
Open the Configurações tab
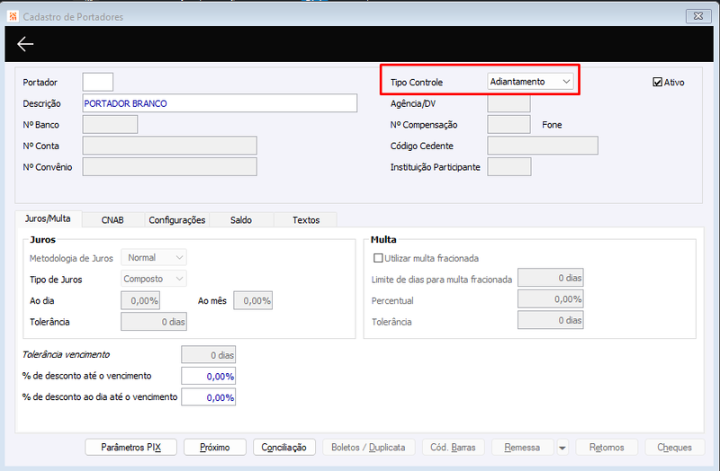[x=176, y=220]
